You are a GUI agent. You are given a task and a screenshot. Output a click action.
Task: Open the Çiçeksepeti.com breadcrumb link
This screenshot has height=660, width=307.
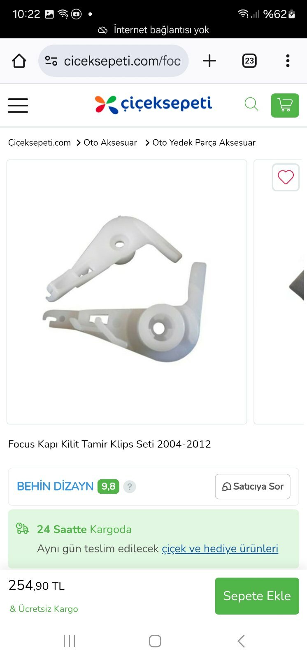coord(40,143)
